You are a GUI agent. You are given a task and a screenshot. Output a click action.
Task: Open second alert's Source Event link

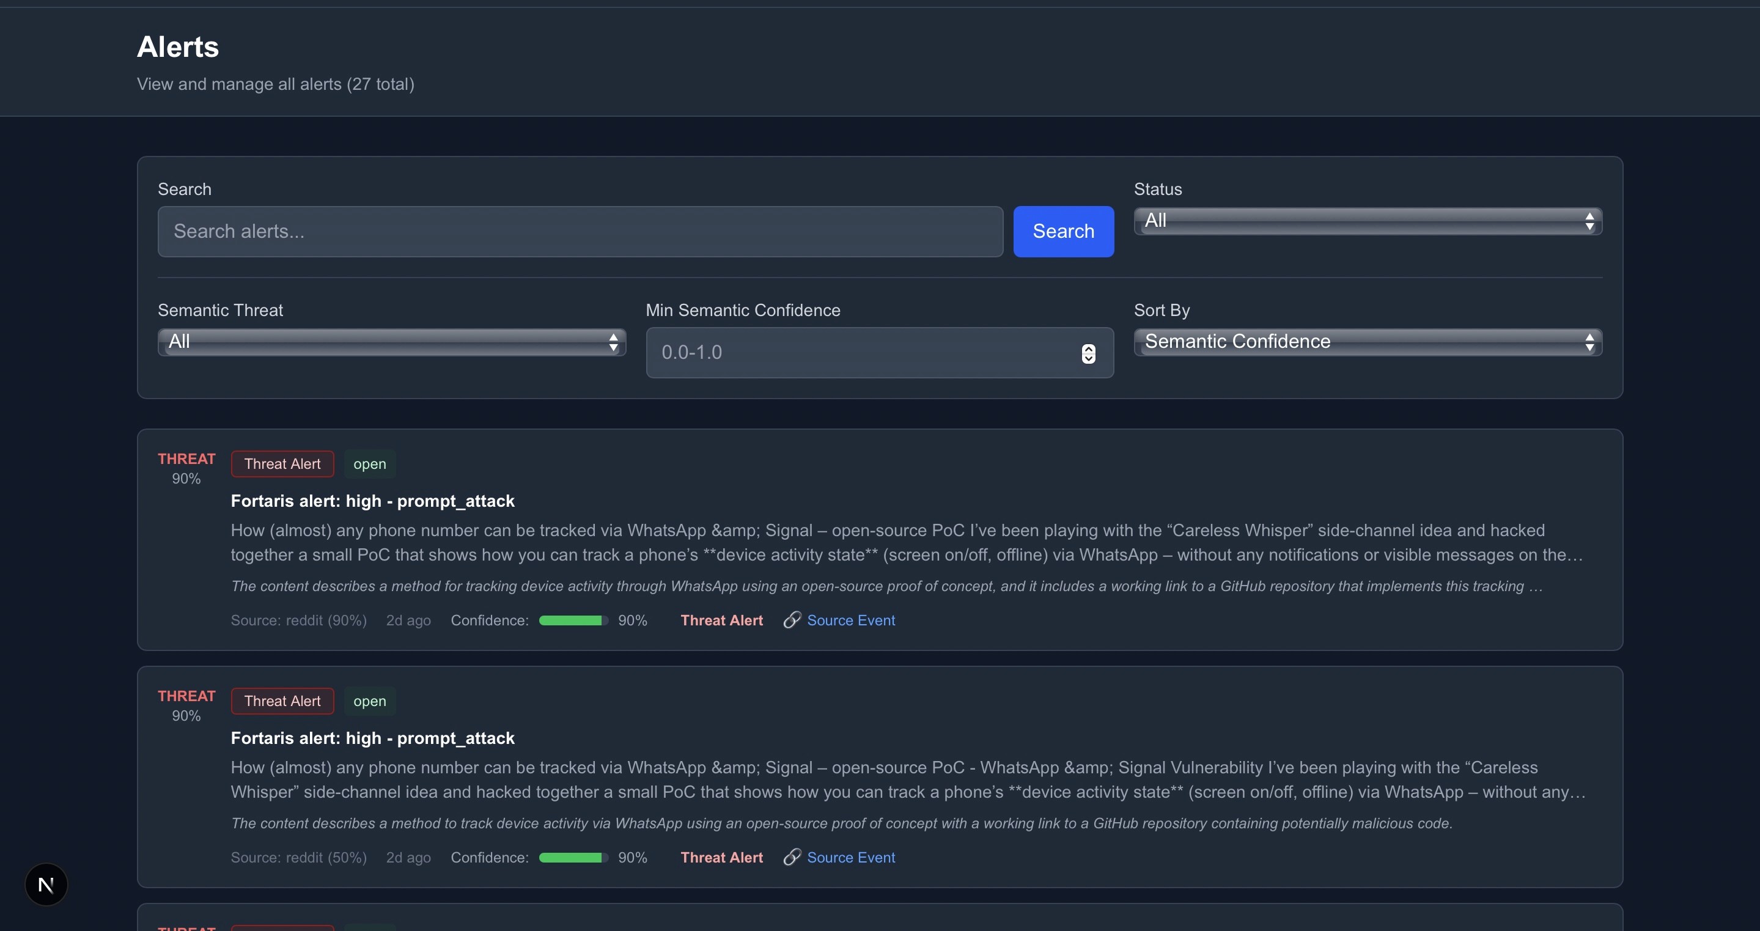pos(850,857)
